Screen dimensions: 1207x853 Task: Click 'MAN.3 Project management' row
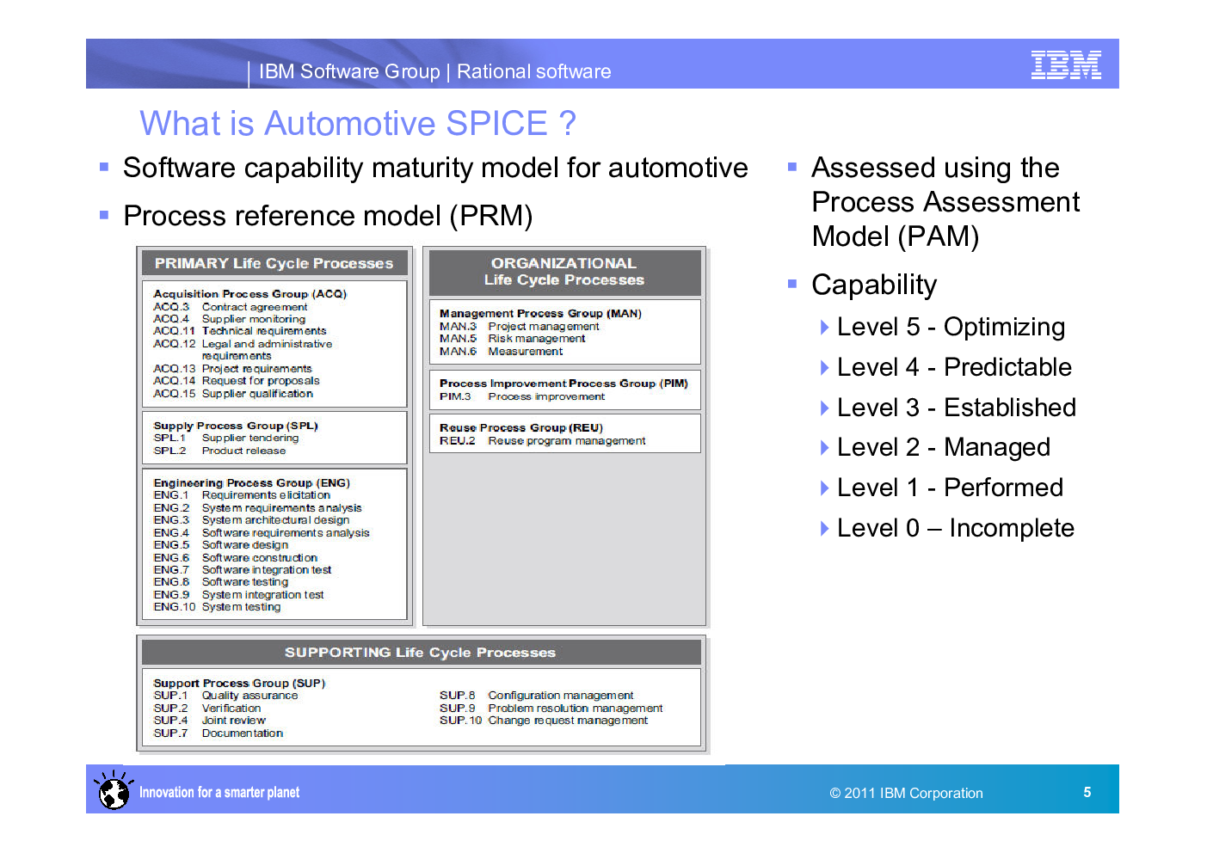click(519, 327)
